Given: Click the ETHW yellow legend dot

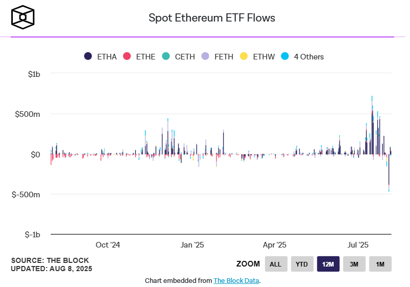Looking at the screenshot, I should [244, 56].
